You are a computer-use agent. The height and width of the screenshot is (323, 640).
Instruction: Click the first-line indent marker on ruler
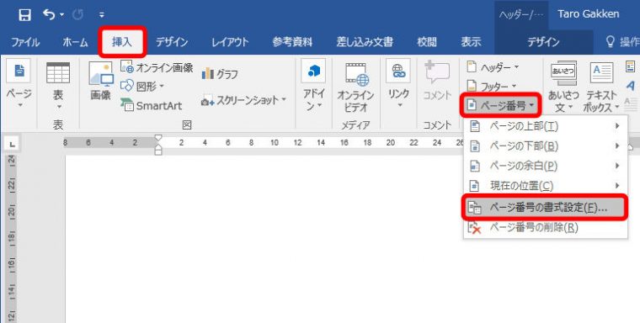click(158, 138)
